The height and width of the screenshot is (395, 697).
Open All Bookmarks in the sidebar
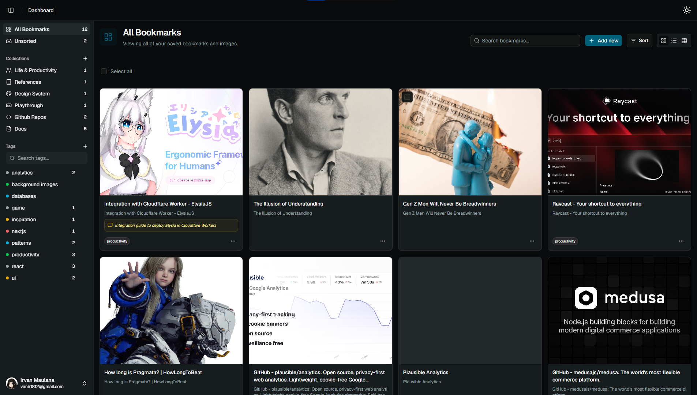[x=46, y=29]
